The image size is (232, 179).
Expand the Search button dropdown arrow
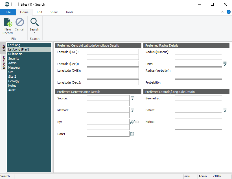point(34,33)
